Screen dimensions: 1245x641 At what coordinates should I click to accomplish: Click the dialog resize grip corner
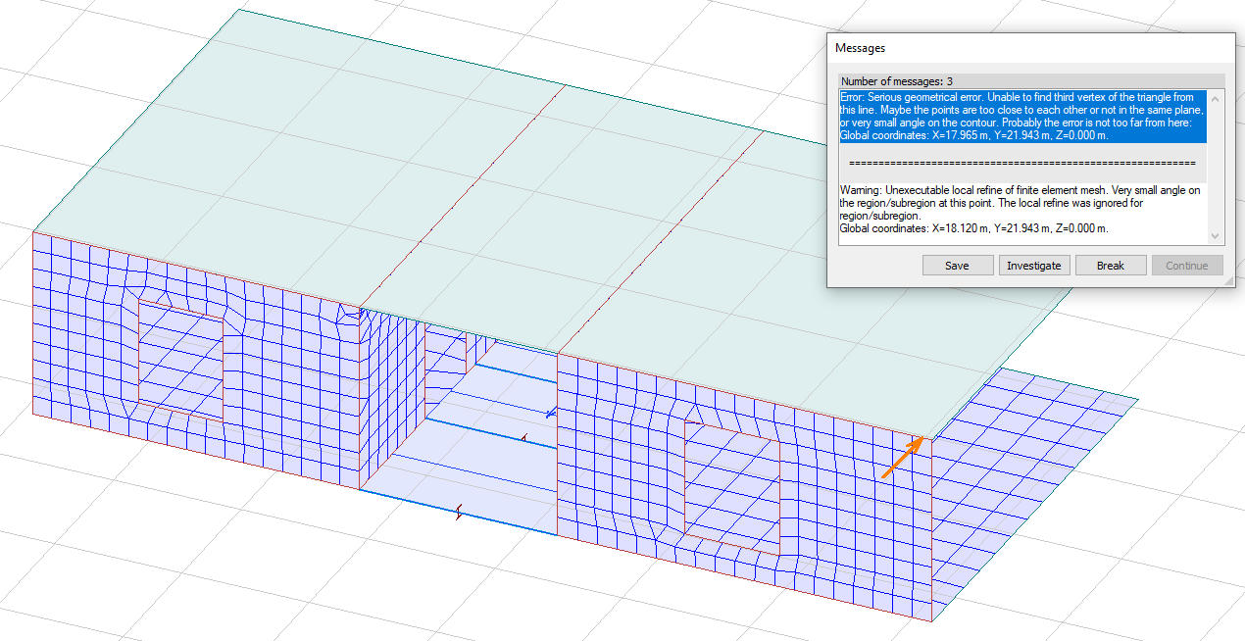1228,281
